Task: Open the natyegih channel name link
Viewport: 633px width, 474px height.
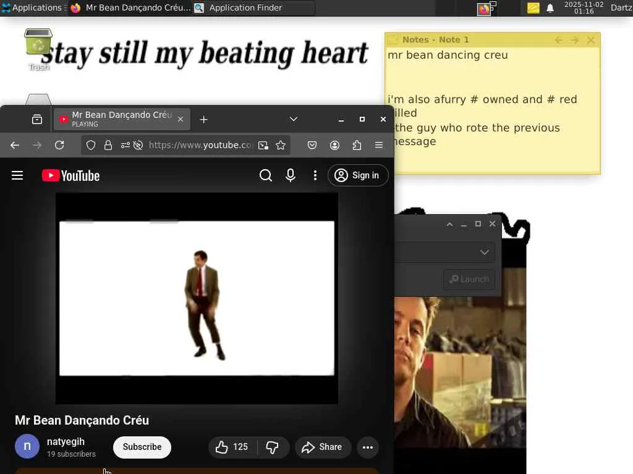Action: (66, 442)
